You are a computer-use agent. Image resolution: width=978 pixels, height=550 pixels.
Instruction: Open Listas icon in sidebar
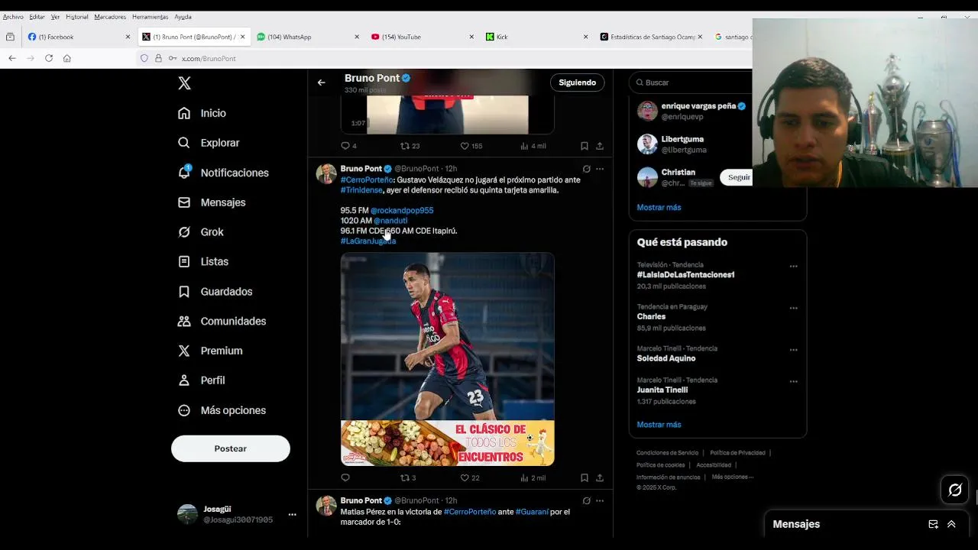coord(184,261)
